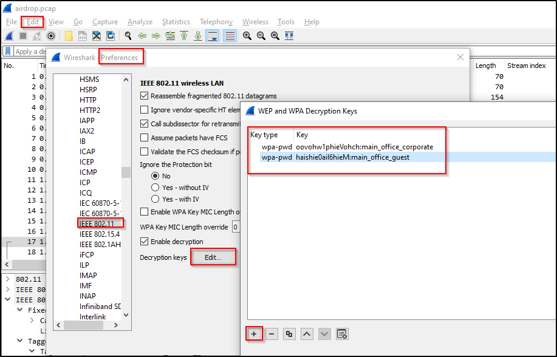Add a new decryption key entry
The height and width of the screenshot is (357, 557).
[x=255, y=334]
